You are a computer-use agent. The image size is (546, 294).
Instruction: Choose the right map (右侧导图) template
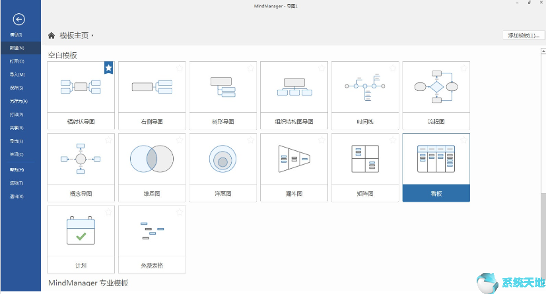pyautogui.click(x=152, y=96)
